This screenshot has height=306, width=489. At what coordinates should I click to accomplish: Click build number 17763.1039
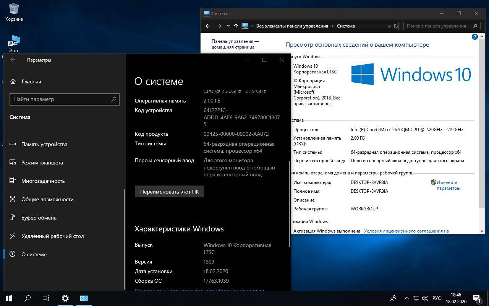click(x=216, y=281)
